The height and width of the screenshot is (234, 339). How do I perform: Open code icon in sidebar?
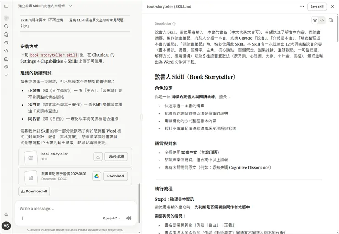click(x=6, y=51)
